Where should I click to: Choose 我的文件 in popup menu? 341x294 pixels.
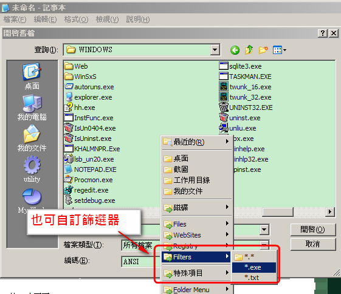(x=196, y=191)
